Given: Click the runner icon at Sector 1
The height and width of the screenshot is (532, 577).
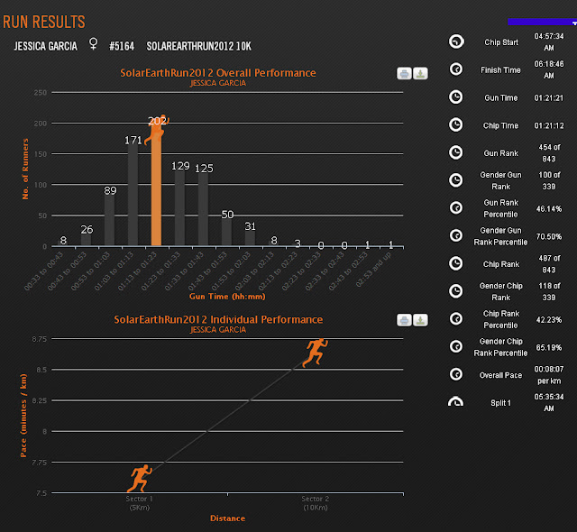Looking at the screenshot, I should [140, 478].
